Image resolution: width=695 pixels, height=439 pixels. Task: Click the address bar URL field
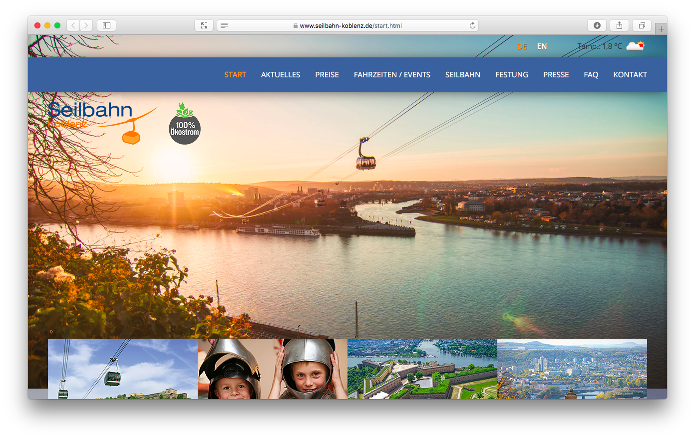[347, 25]
